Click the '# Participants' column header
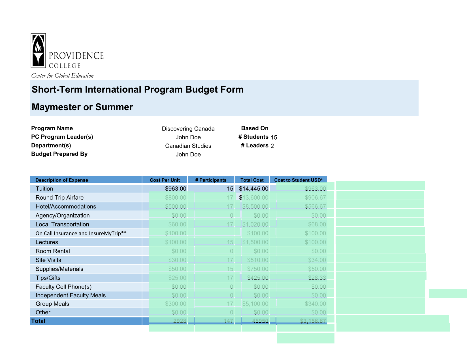 211,180
